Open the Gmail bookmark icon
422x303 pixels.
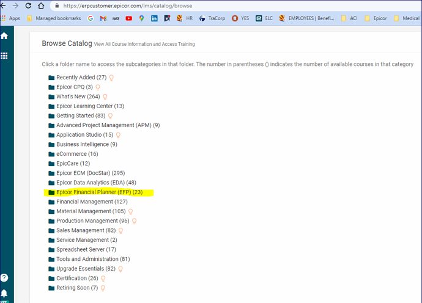pos(103,18)
